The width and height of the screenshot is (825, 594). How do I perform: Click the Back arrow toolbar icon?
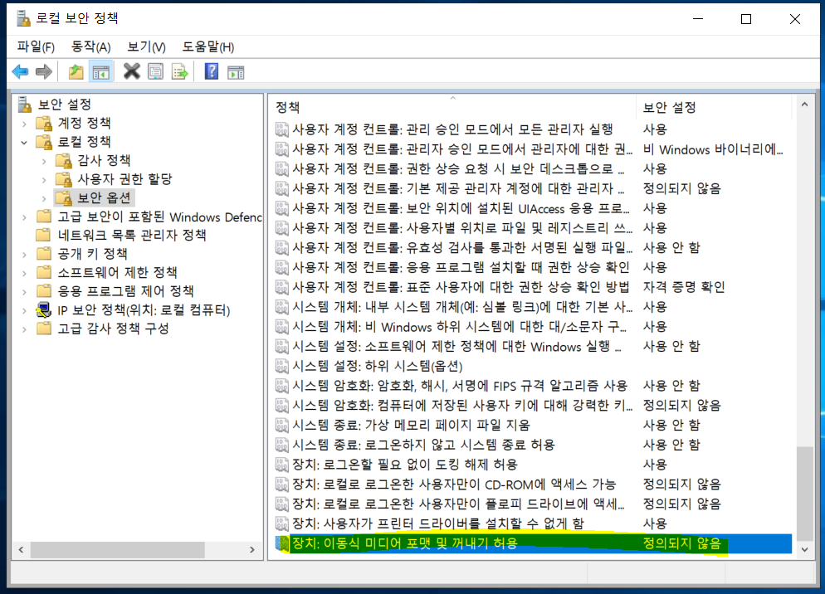(21, 71)
